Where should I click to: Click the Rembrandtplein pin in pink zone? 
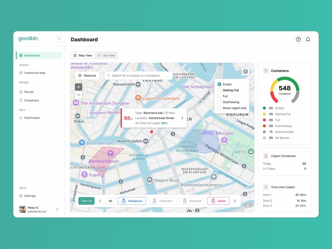tap(110, 153)
